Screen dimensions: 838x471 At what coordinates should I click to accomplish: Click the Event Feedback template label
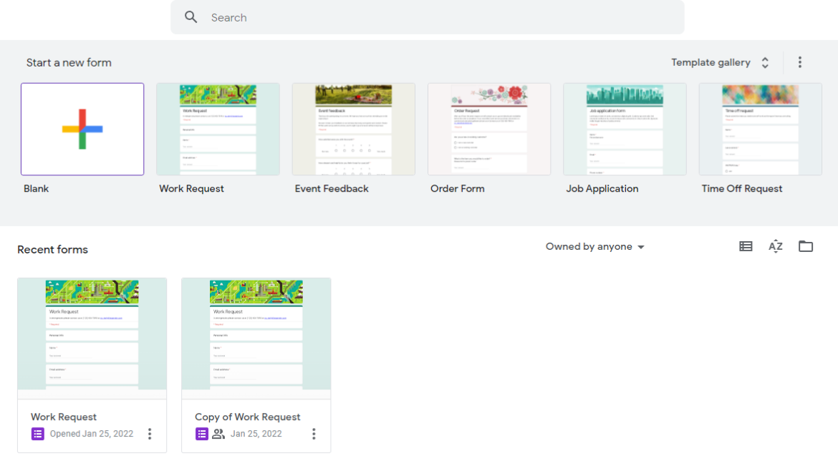point(332,188)
